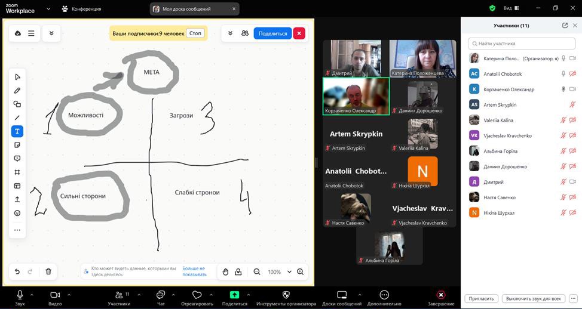
Task: Click the Больше не показывать link
Action: point(194,271)
